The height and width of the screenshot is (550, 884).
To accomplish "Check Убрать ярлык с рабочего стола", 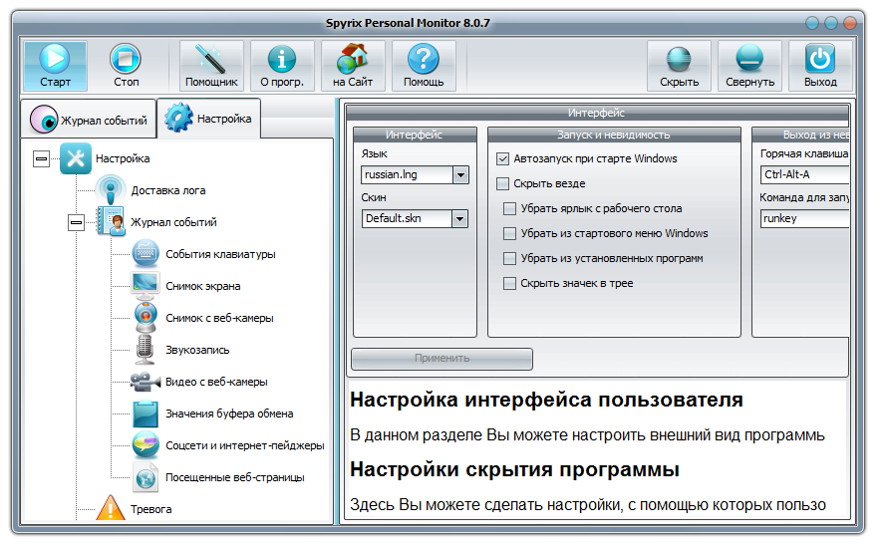I will pyautogui.click(x=509, y=208).
